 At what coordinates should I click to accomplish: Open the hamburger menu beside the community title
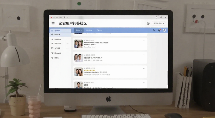(x=53, y=23)
